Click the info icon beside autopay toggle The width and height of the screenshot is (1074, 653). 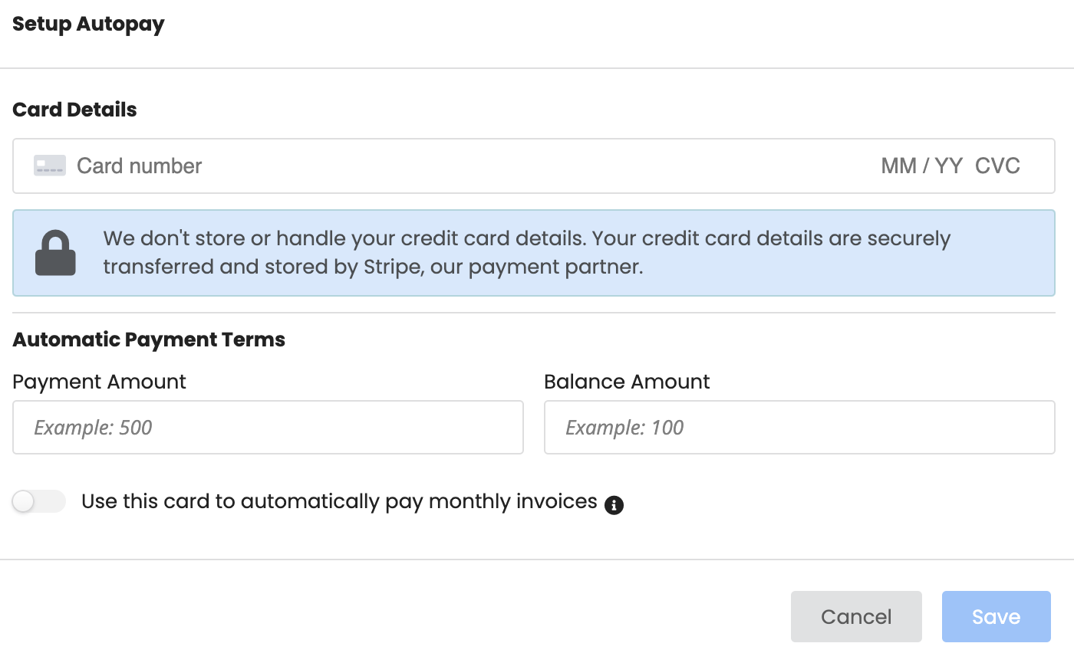pos(613,504)
